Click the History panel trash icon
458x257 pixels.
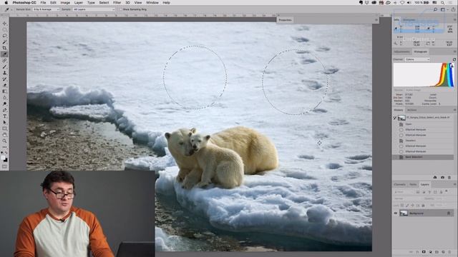pyautogui.click(x=449, y=177)
